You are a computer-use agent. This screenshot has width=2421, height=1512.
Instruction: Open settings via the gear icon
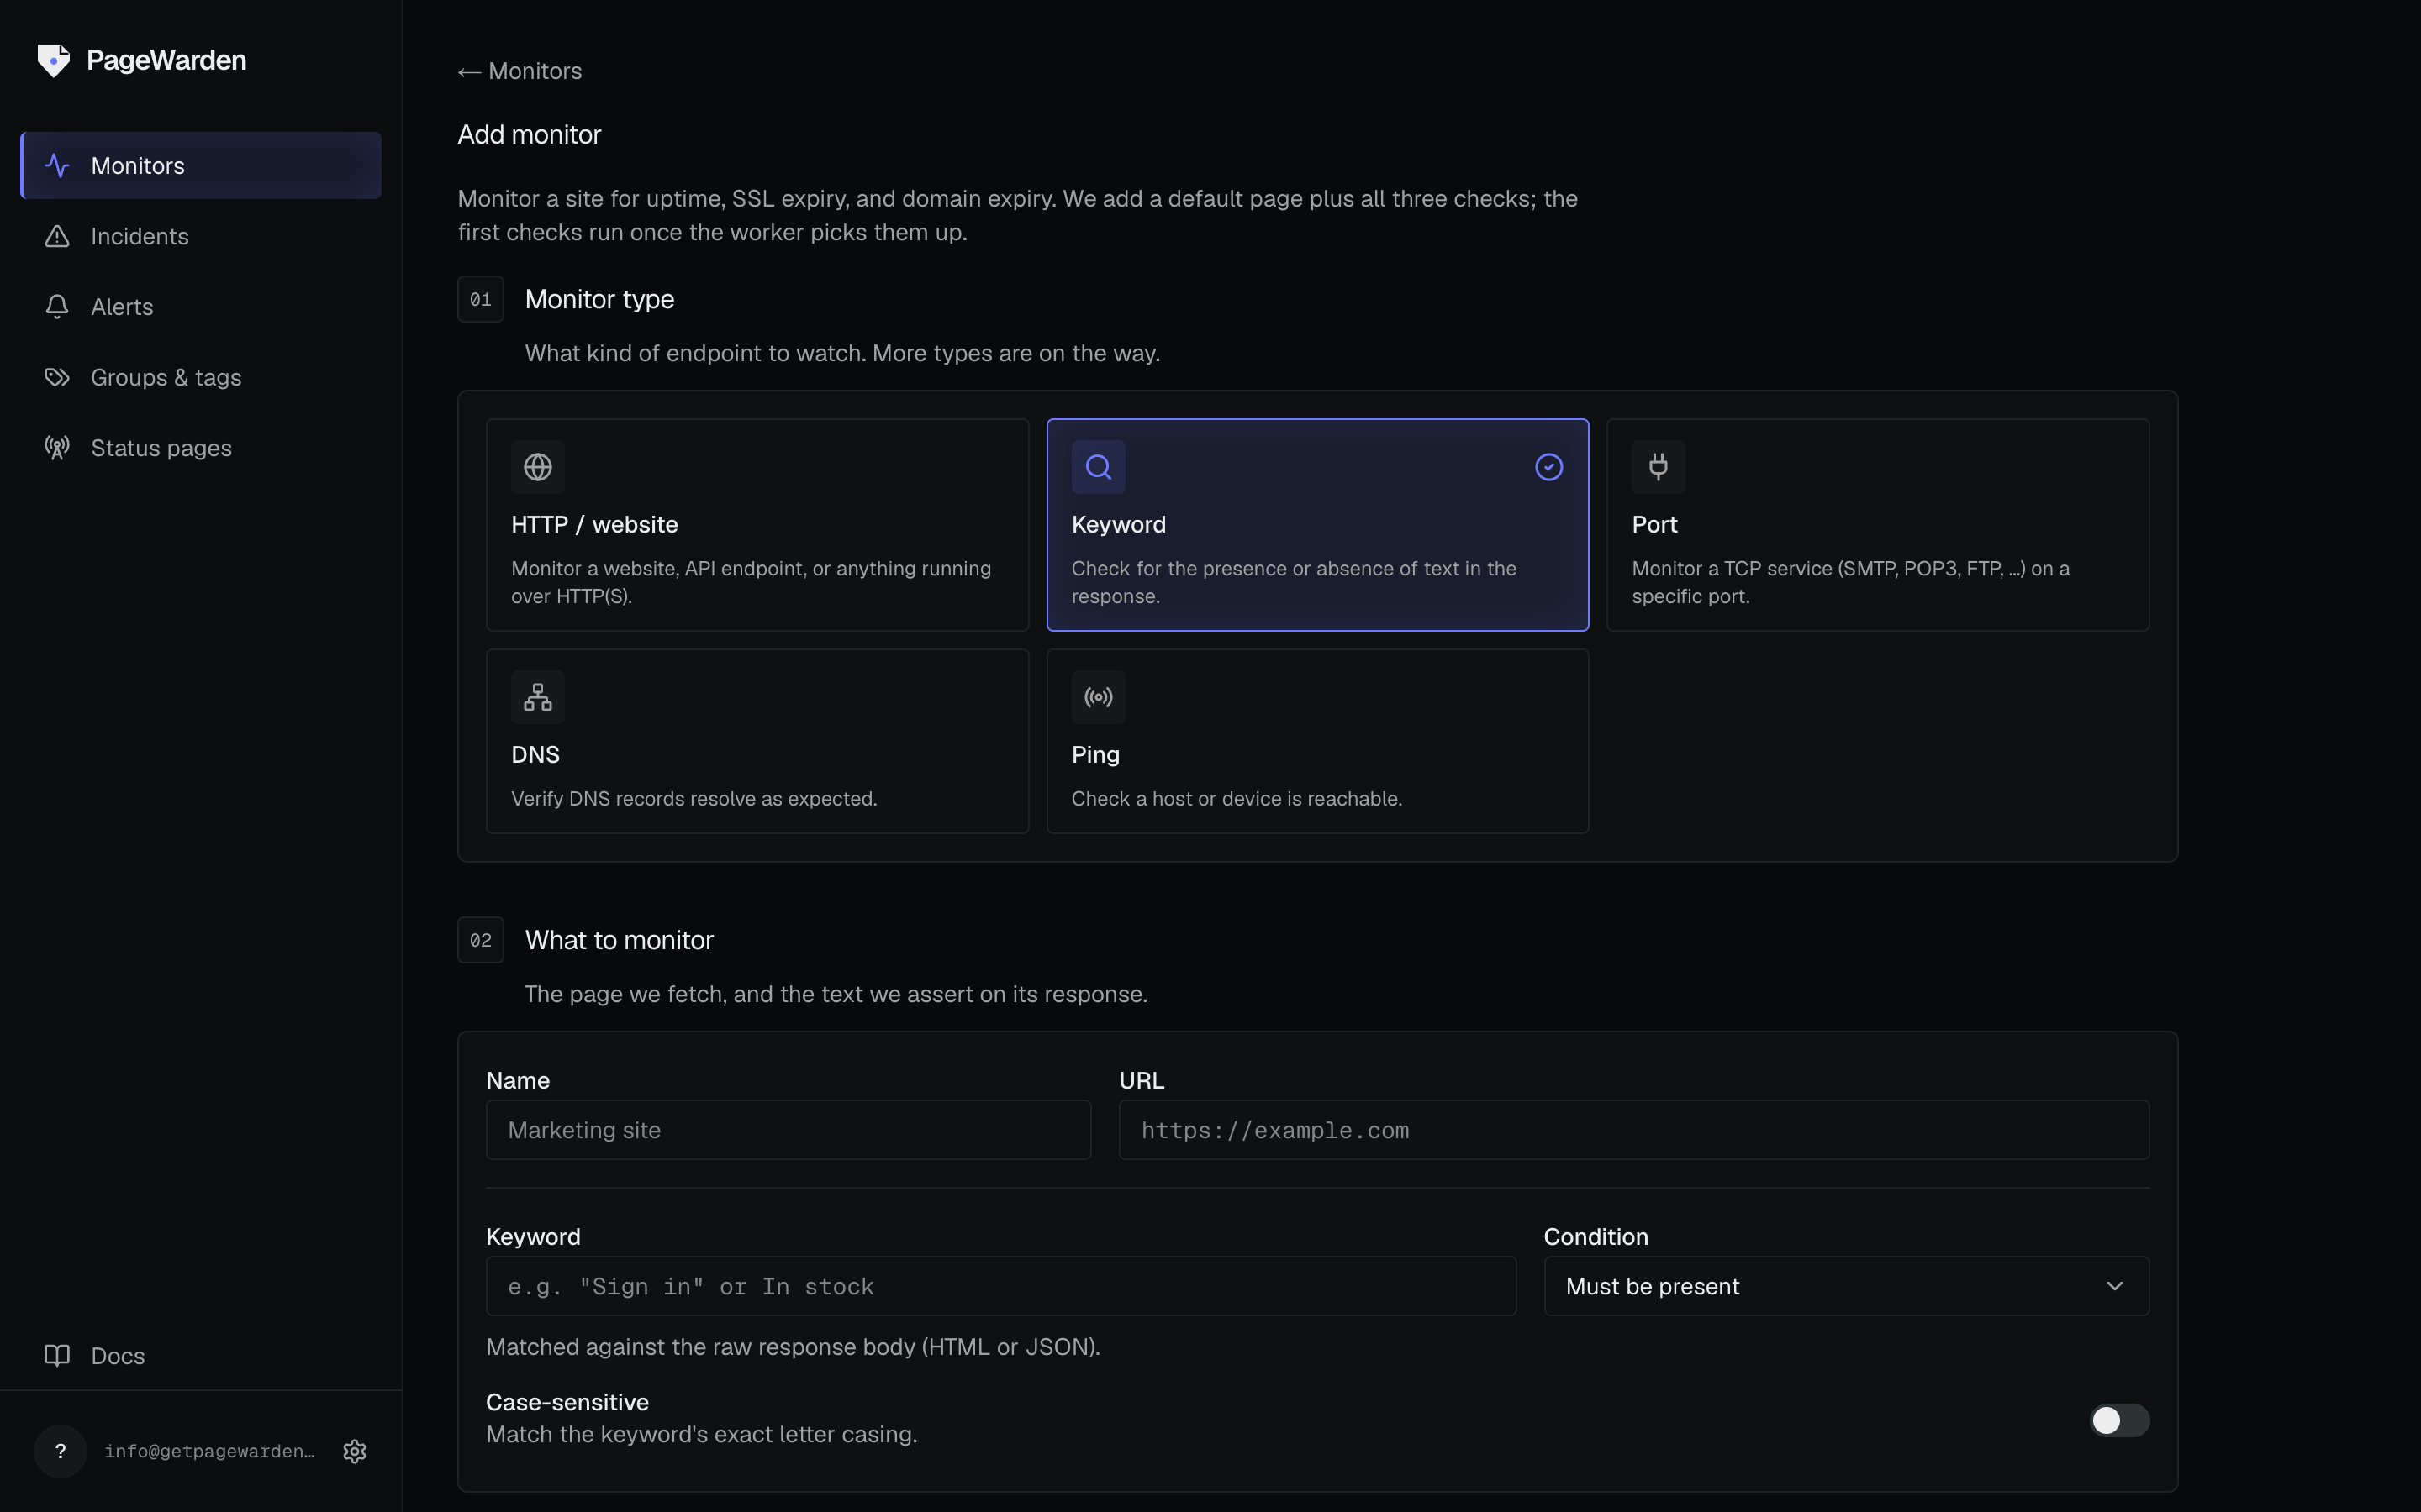(x=354, y=1451)
